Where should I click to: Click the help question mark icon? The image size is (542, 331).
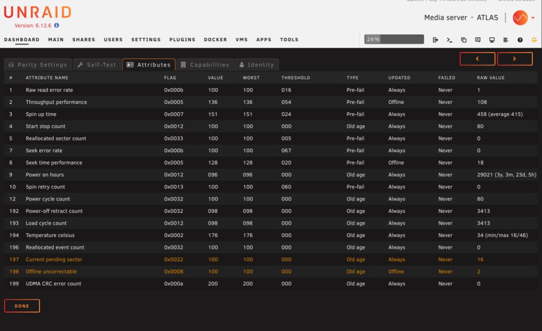click(520, 40)
